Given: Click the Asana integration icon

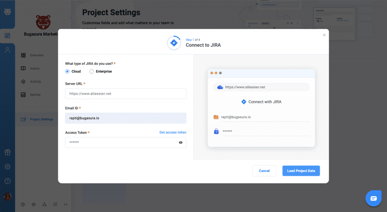Looking at the screenshot, I should [x=45, y=204].
